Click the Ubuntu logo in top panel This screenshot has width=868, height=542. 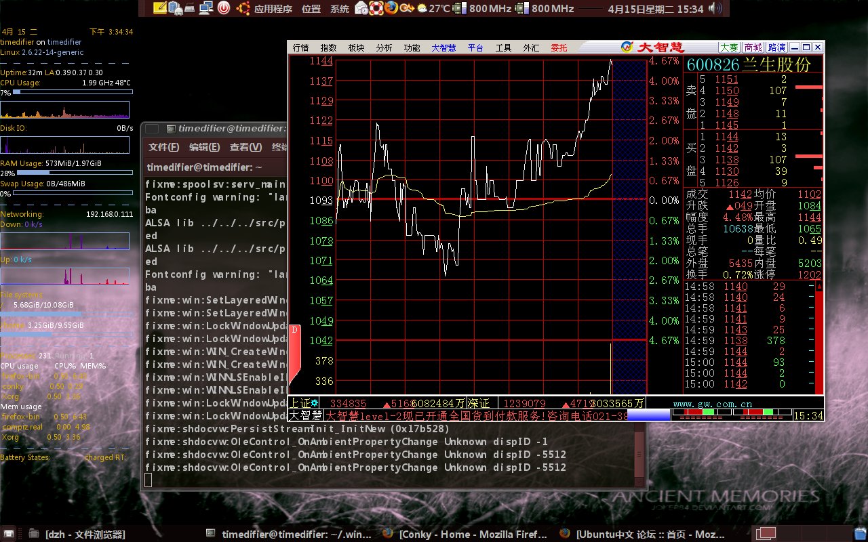[x=243, y=8]
